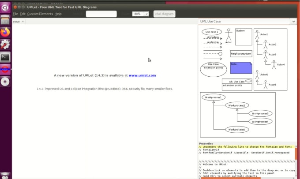Switch to the 'new' diagram tab
Image resolution: width=300 pixels, height=179 pixels.
click(16, 22)
